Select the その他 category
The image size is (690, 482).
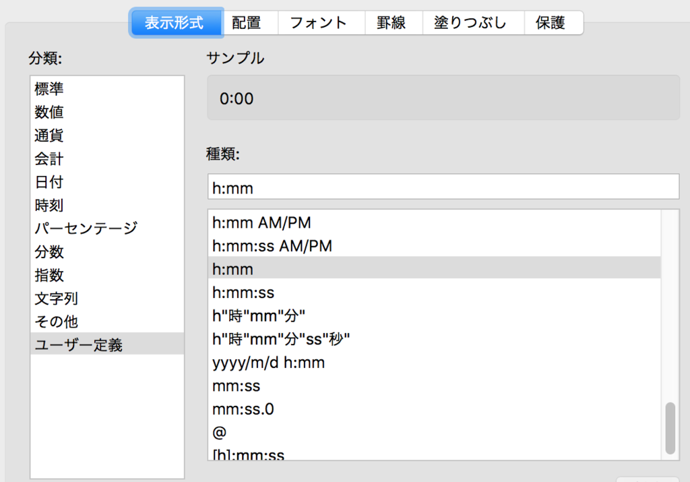107,322
